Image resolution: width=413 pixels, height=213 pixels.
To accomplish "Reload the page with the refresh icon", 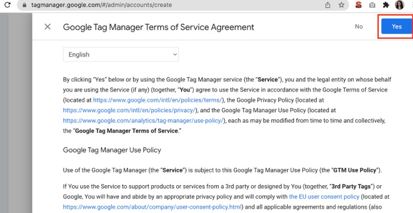I will click(x=7, y=5).
